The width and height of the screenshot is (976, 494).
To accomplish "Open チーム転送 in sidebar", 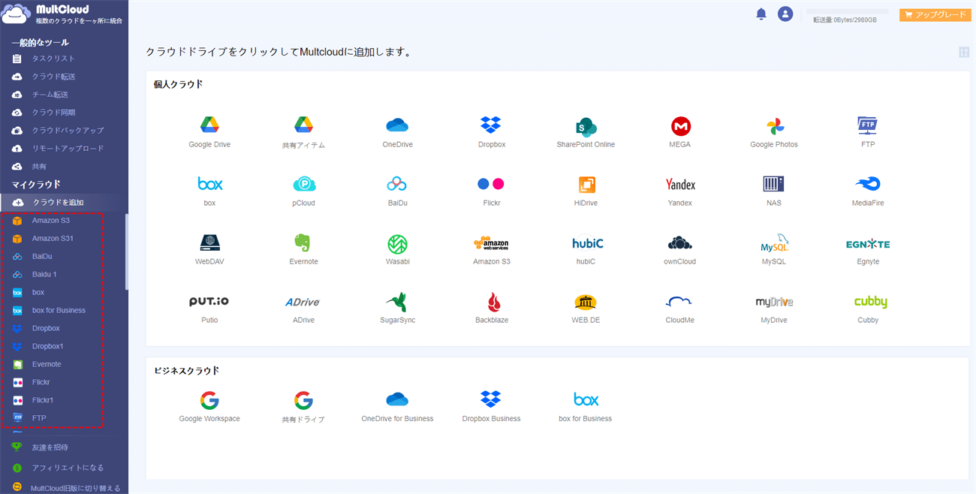I will pyautogui.click(x=50, y=95).
